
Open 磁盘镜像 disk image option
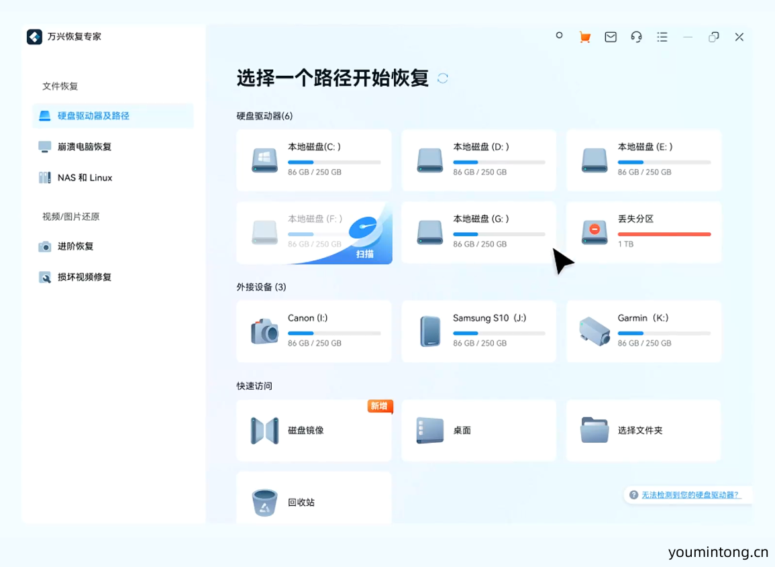[314, 431]
